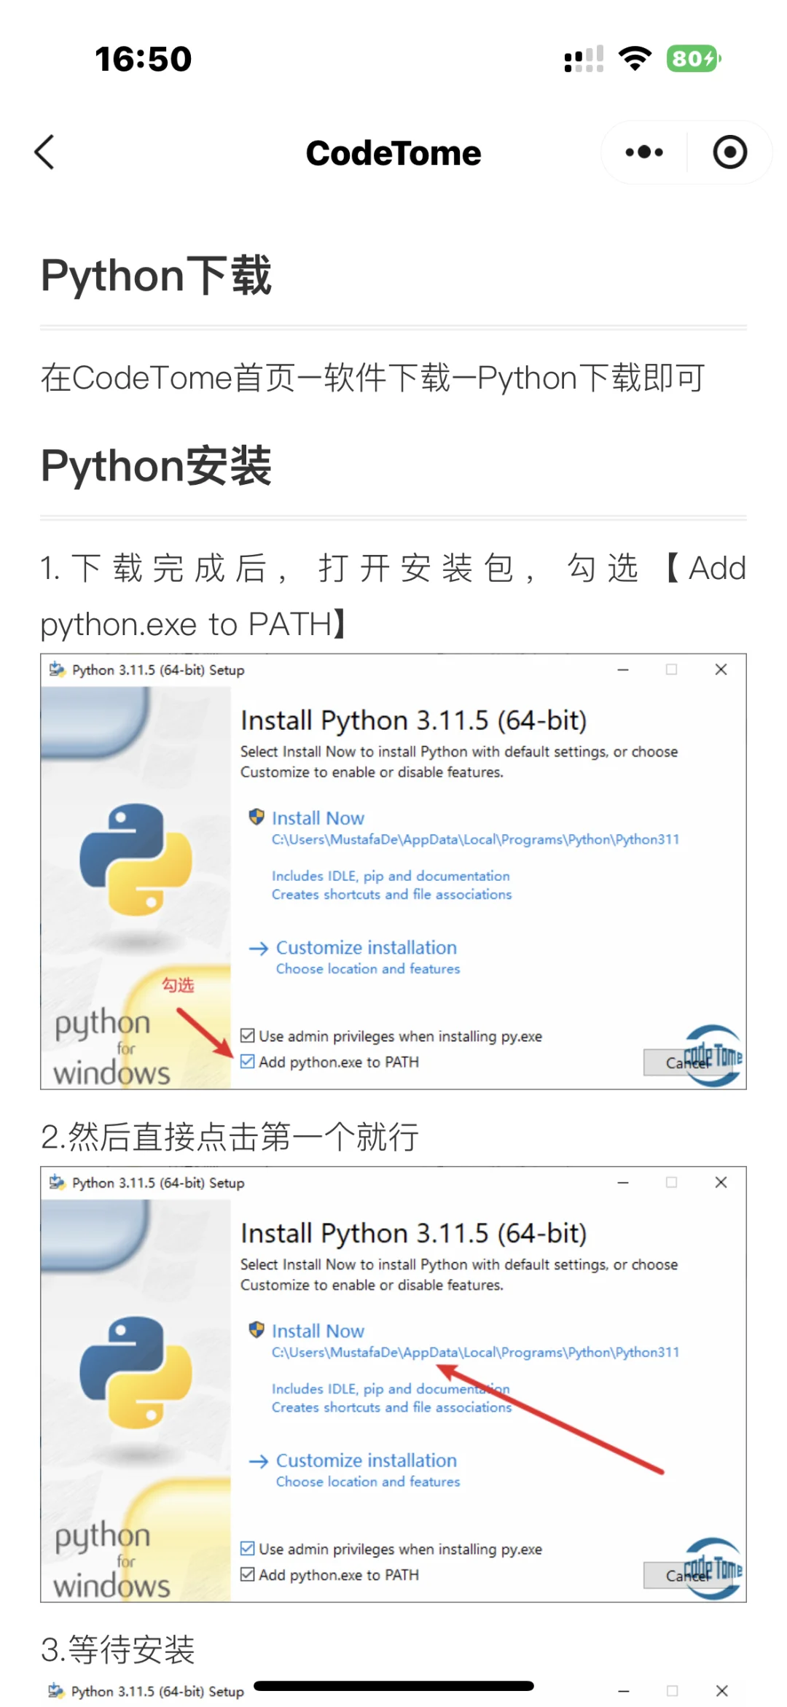Viewport: 787px width, 1707px height.
Task: Open first installer screenshot with 勾选 label
Action: (x=393, y=871)
